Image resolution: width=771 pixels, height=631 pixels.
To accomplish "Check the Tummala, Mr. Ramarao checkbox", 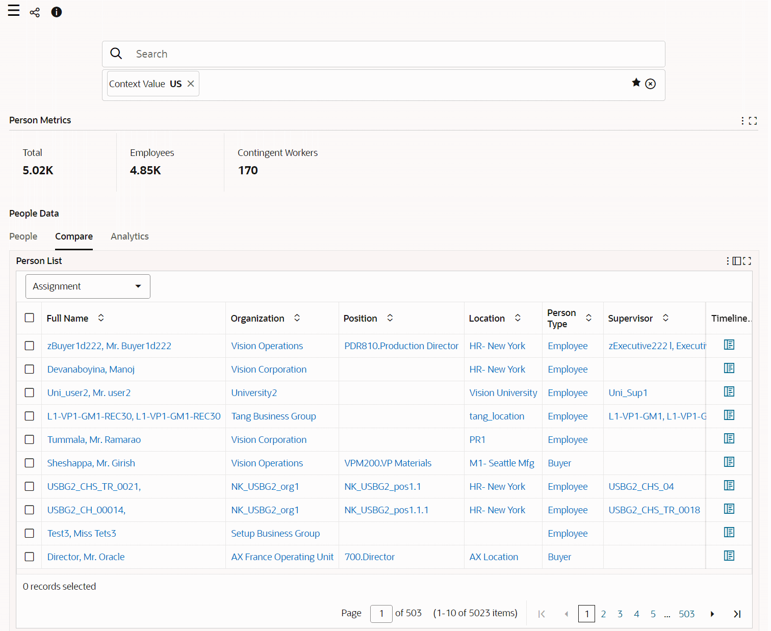I will (x=30, y=439).
